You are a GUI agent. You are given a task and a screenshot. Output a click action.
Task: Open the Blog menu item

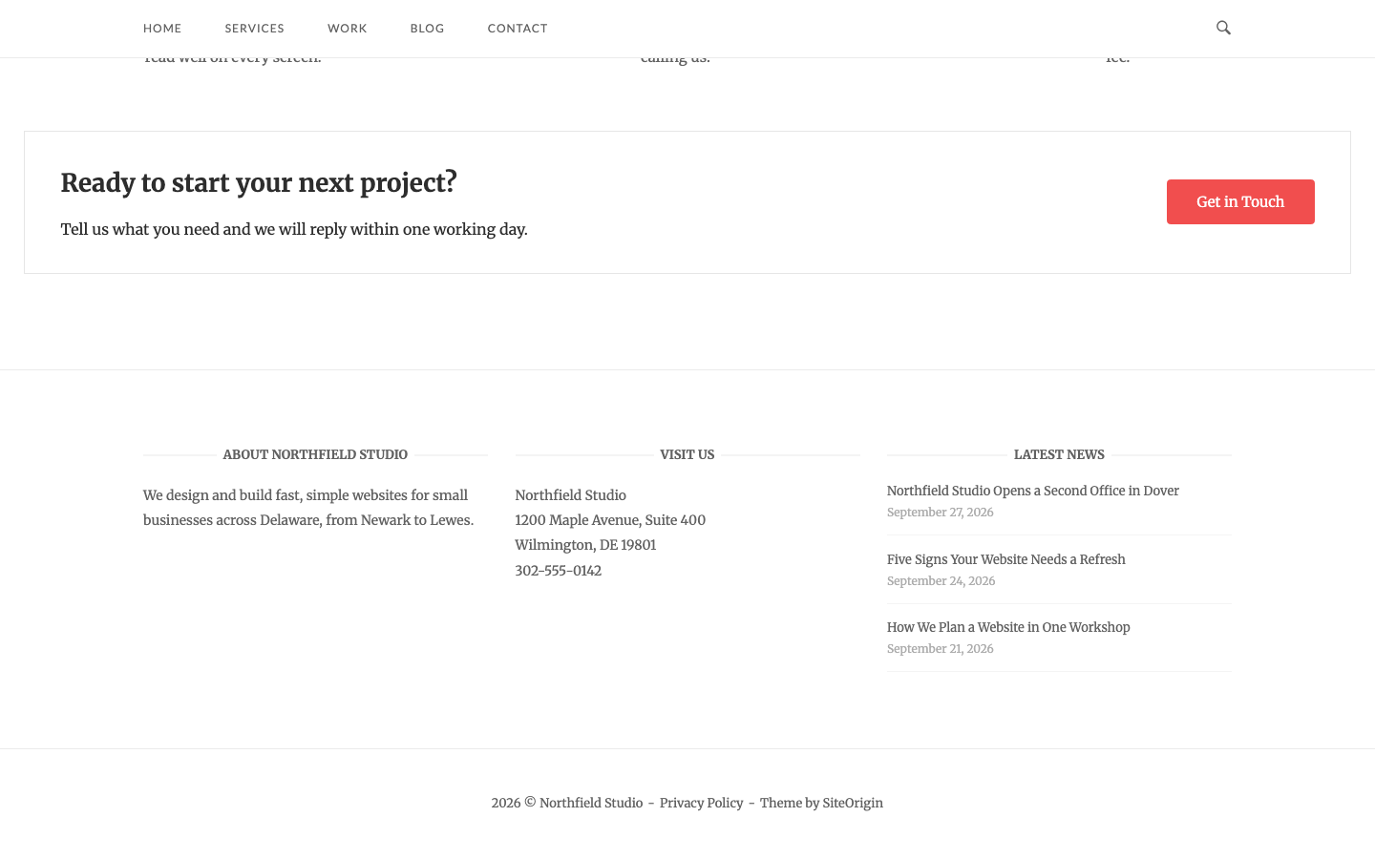click(428, 29)
